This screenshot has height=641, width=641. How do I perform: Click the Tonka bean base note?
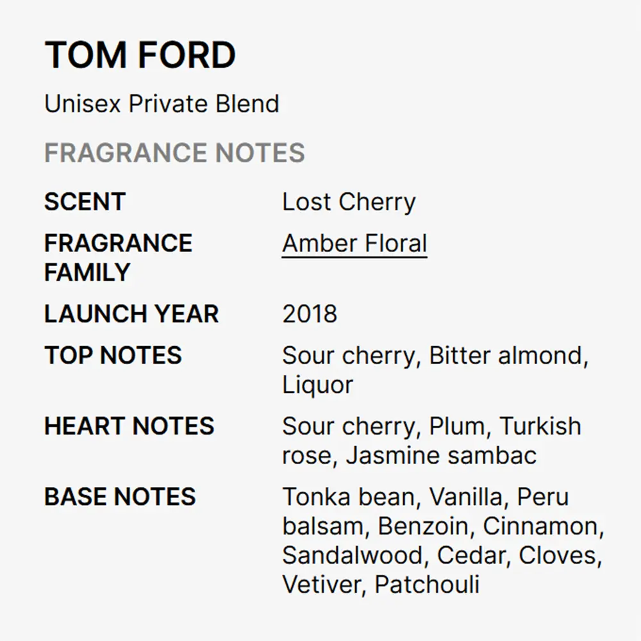pos(348,497)
